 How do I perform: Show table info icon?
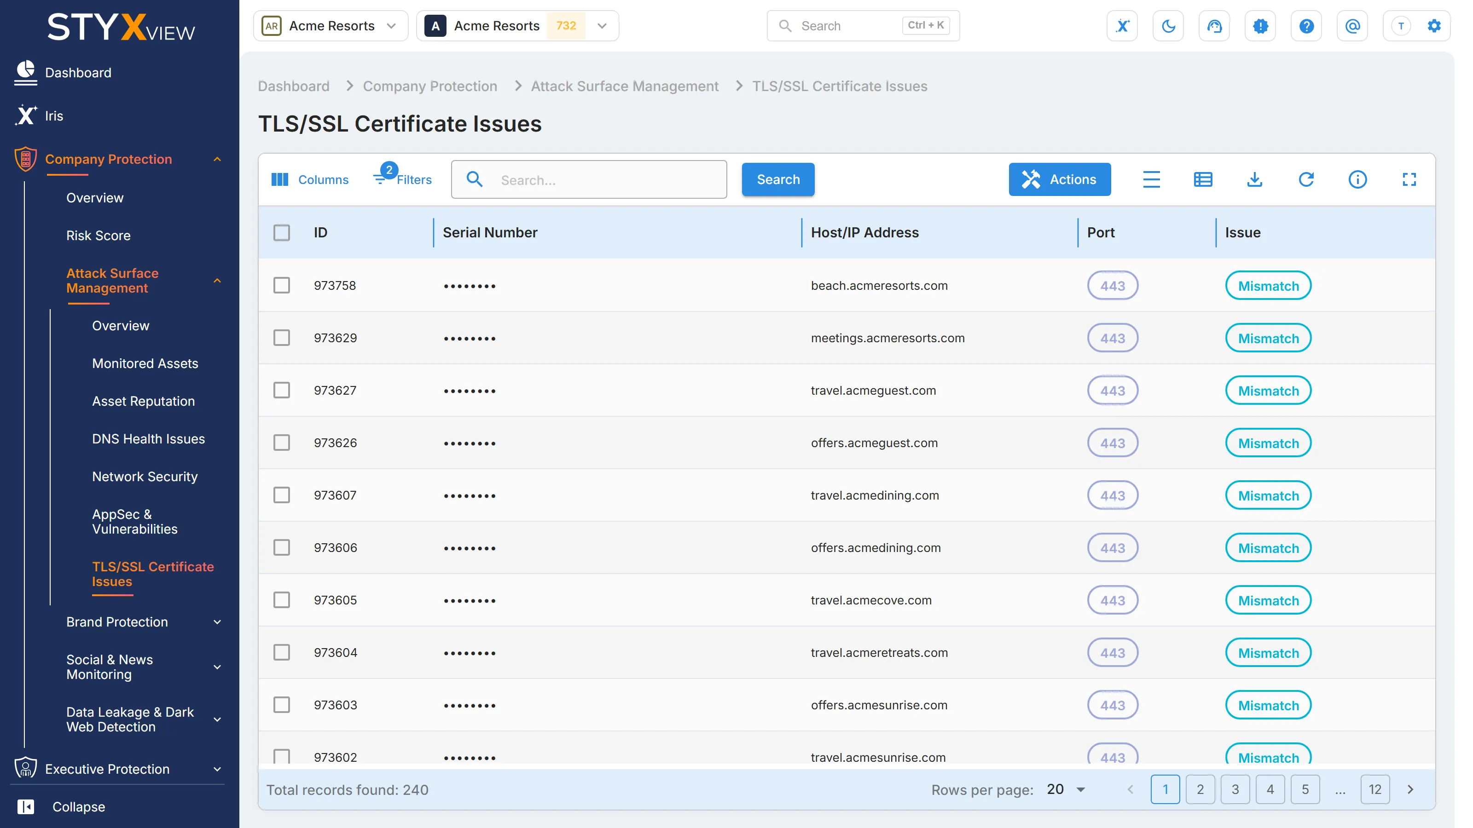tap(1357, 179)
